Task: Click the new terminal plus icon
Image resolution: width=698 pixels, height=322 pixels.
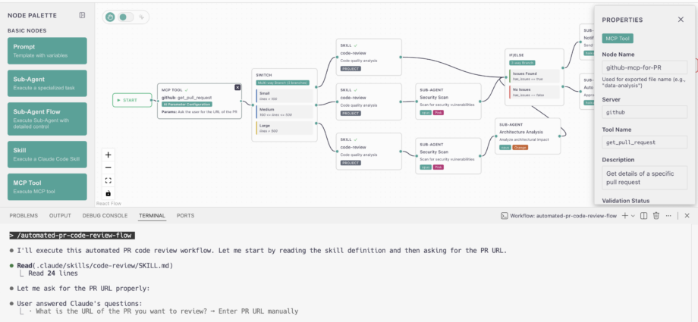Action: (x=624, y=216)
